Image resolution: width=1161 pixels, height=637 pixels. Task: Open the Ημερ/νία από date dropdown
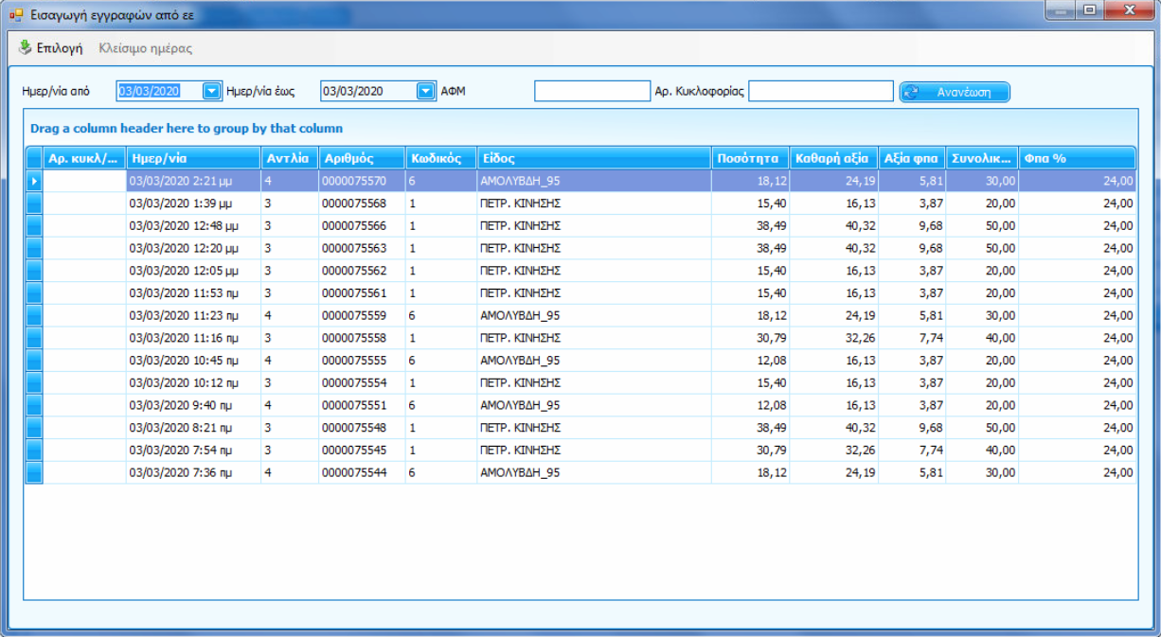(211, 92)
